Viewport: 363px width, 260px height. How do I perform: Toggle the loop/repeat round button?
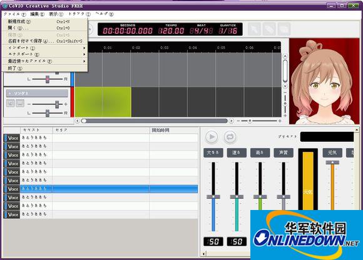pyautogui.click(x=230, y=137)
